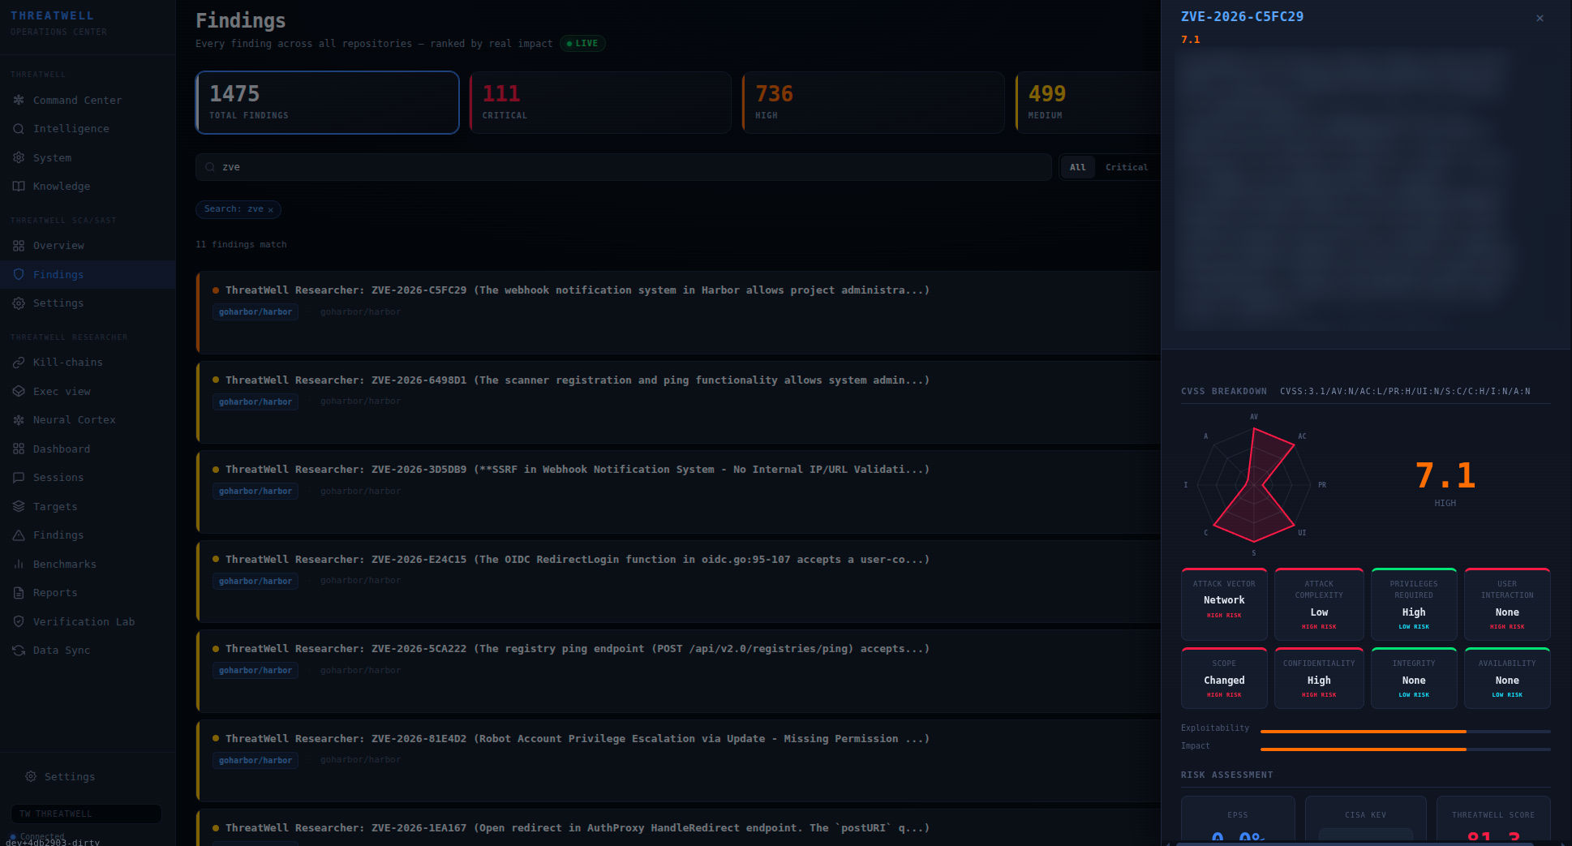Click goharbor/harbor tag on ZVE-2026-81E4D2 row

point(256,760)
